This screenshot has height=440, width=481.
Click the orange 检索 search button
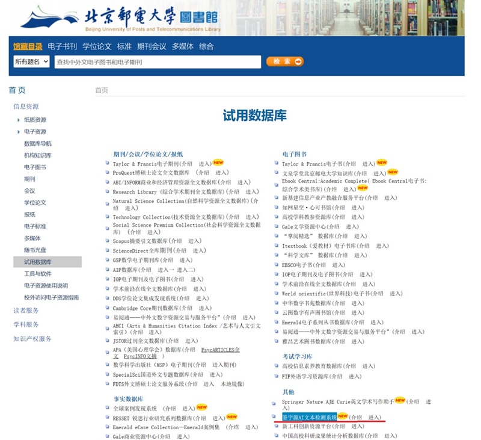(285, 61)
